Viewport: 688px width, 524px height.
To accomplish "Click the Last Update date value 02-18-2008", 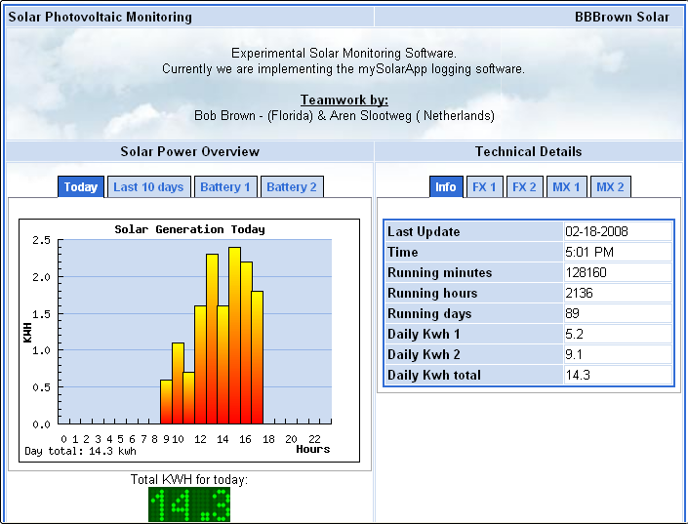I will 596,232.
